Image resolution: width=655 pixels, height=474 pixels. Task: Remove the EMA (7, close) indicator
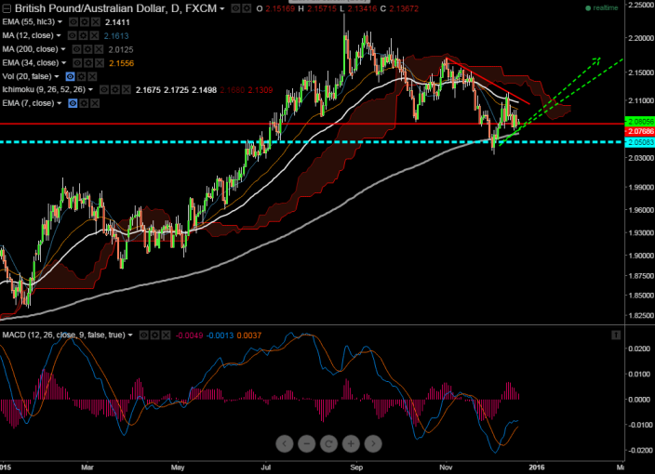point(95,103)
